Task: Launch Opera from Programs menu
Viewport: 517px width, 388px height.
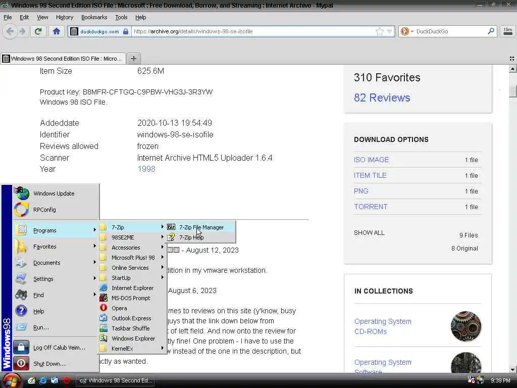Action: (132, 308)
